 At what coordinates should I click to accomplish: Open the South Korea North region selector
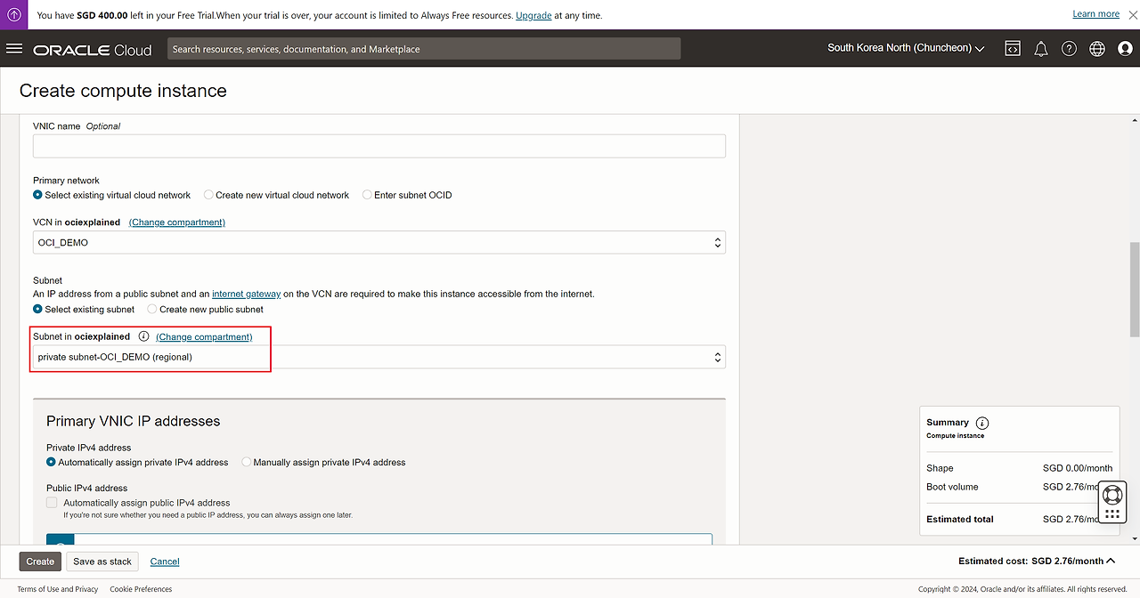click(905, 48)
